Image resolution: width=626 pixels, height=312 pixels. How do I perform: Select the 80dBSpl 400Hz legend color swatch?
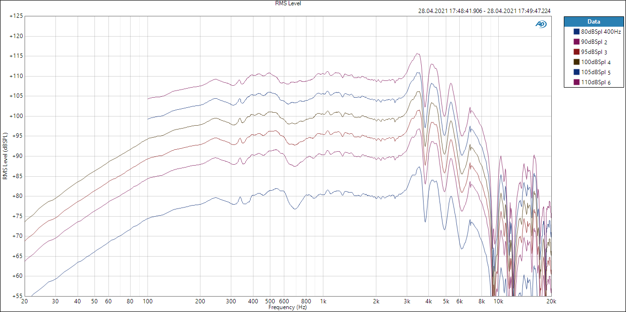click(576, 32)
